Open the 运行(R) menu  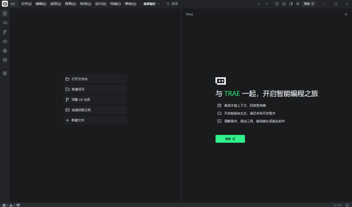pos(101,4)
